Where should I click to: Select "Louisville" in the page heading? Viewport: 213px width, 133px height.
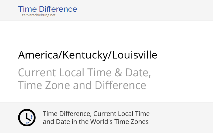tap(134, 55)
